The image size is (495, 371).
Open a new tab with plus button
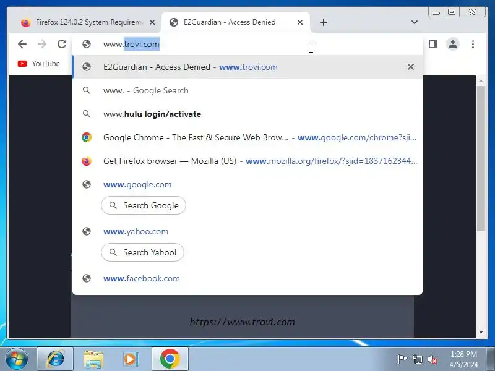click(x=324, y=22)
